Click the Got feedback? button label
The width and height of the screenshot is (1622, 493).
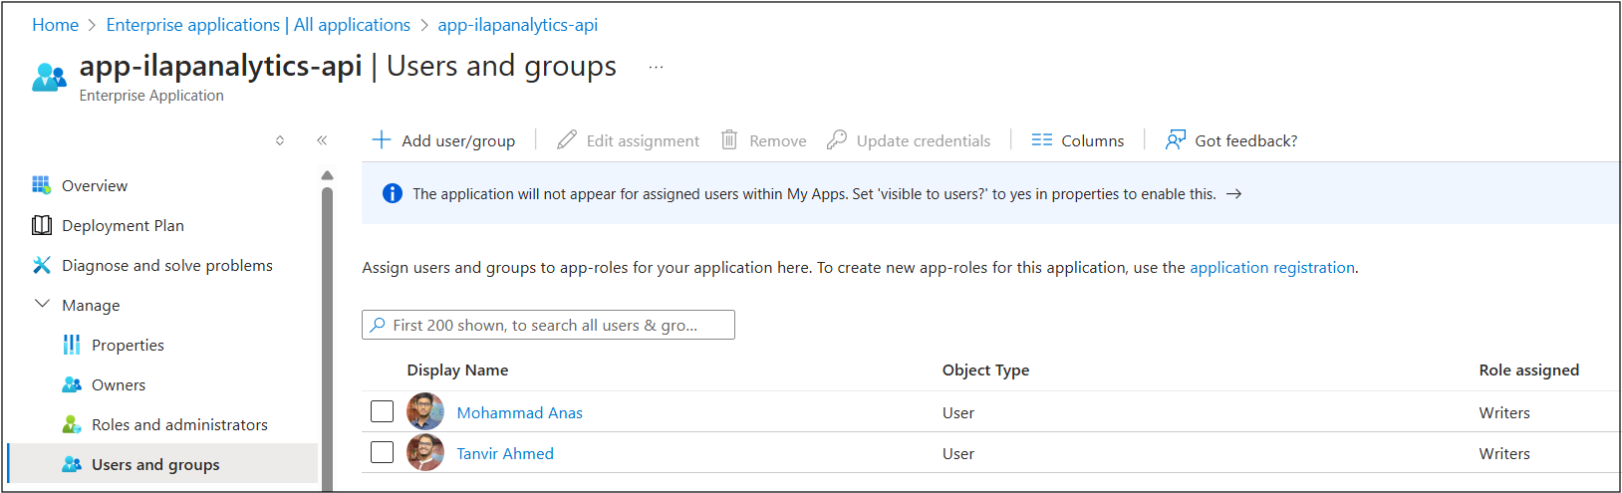[x=1246, y=140]
